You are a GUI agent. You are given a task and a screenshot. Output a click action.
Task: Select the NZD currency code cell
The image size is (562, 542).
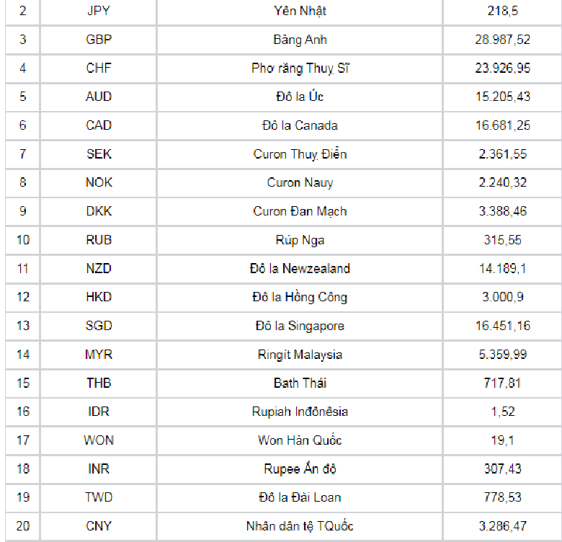(99, 269)
